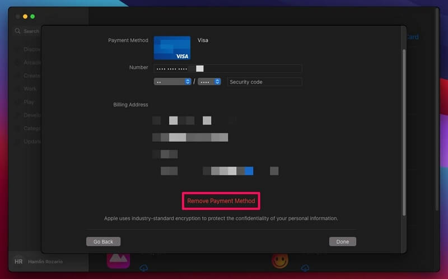Click the yellow minimize window button

tap(25, 16)
